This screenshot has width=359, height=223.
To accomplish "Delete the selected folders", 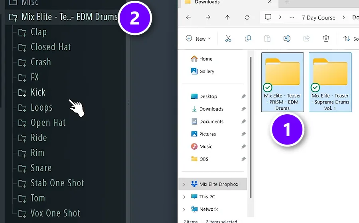I will [326, 39].
